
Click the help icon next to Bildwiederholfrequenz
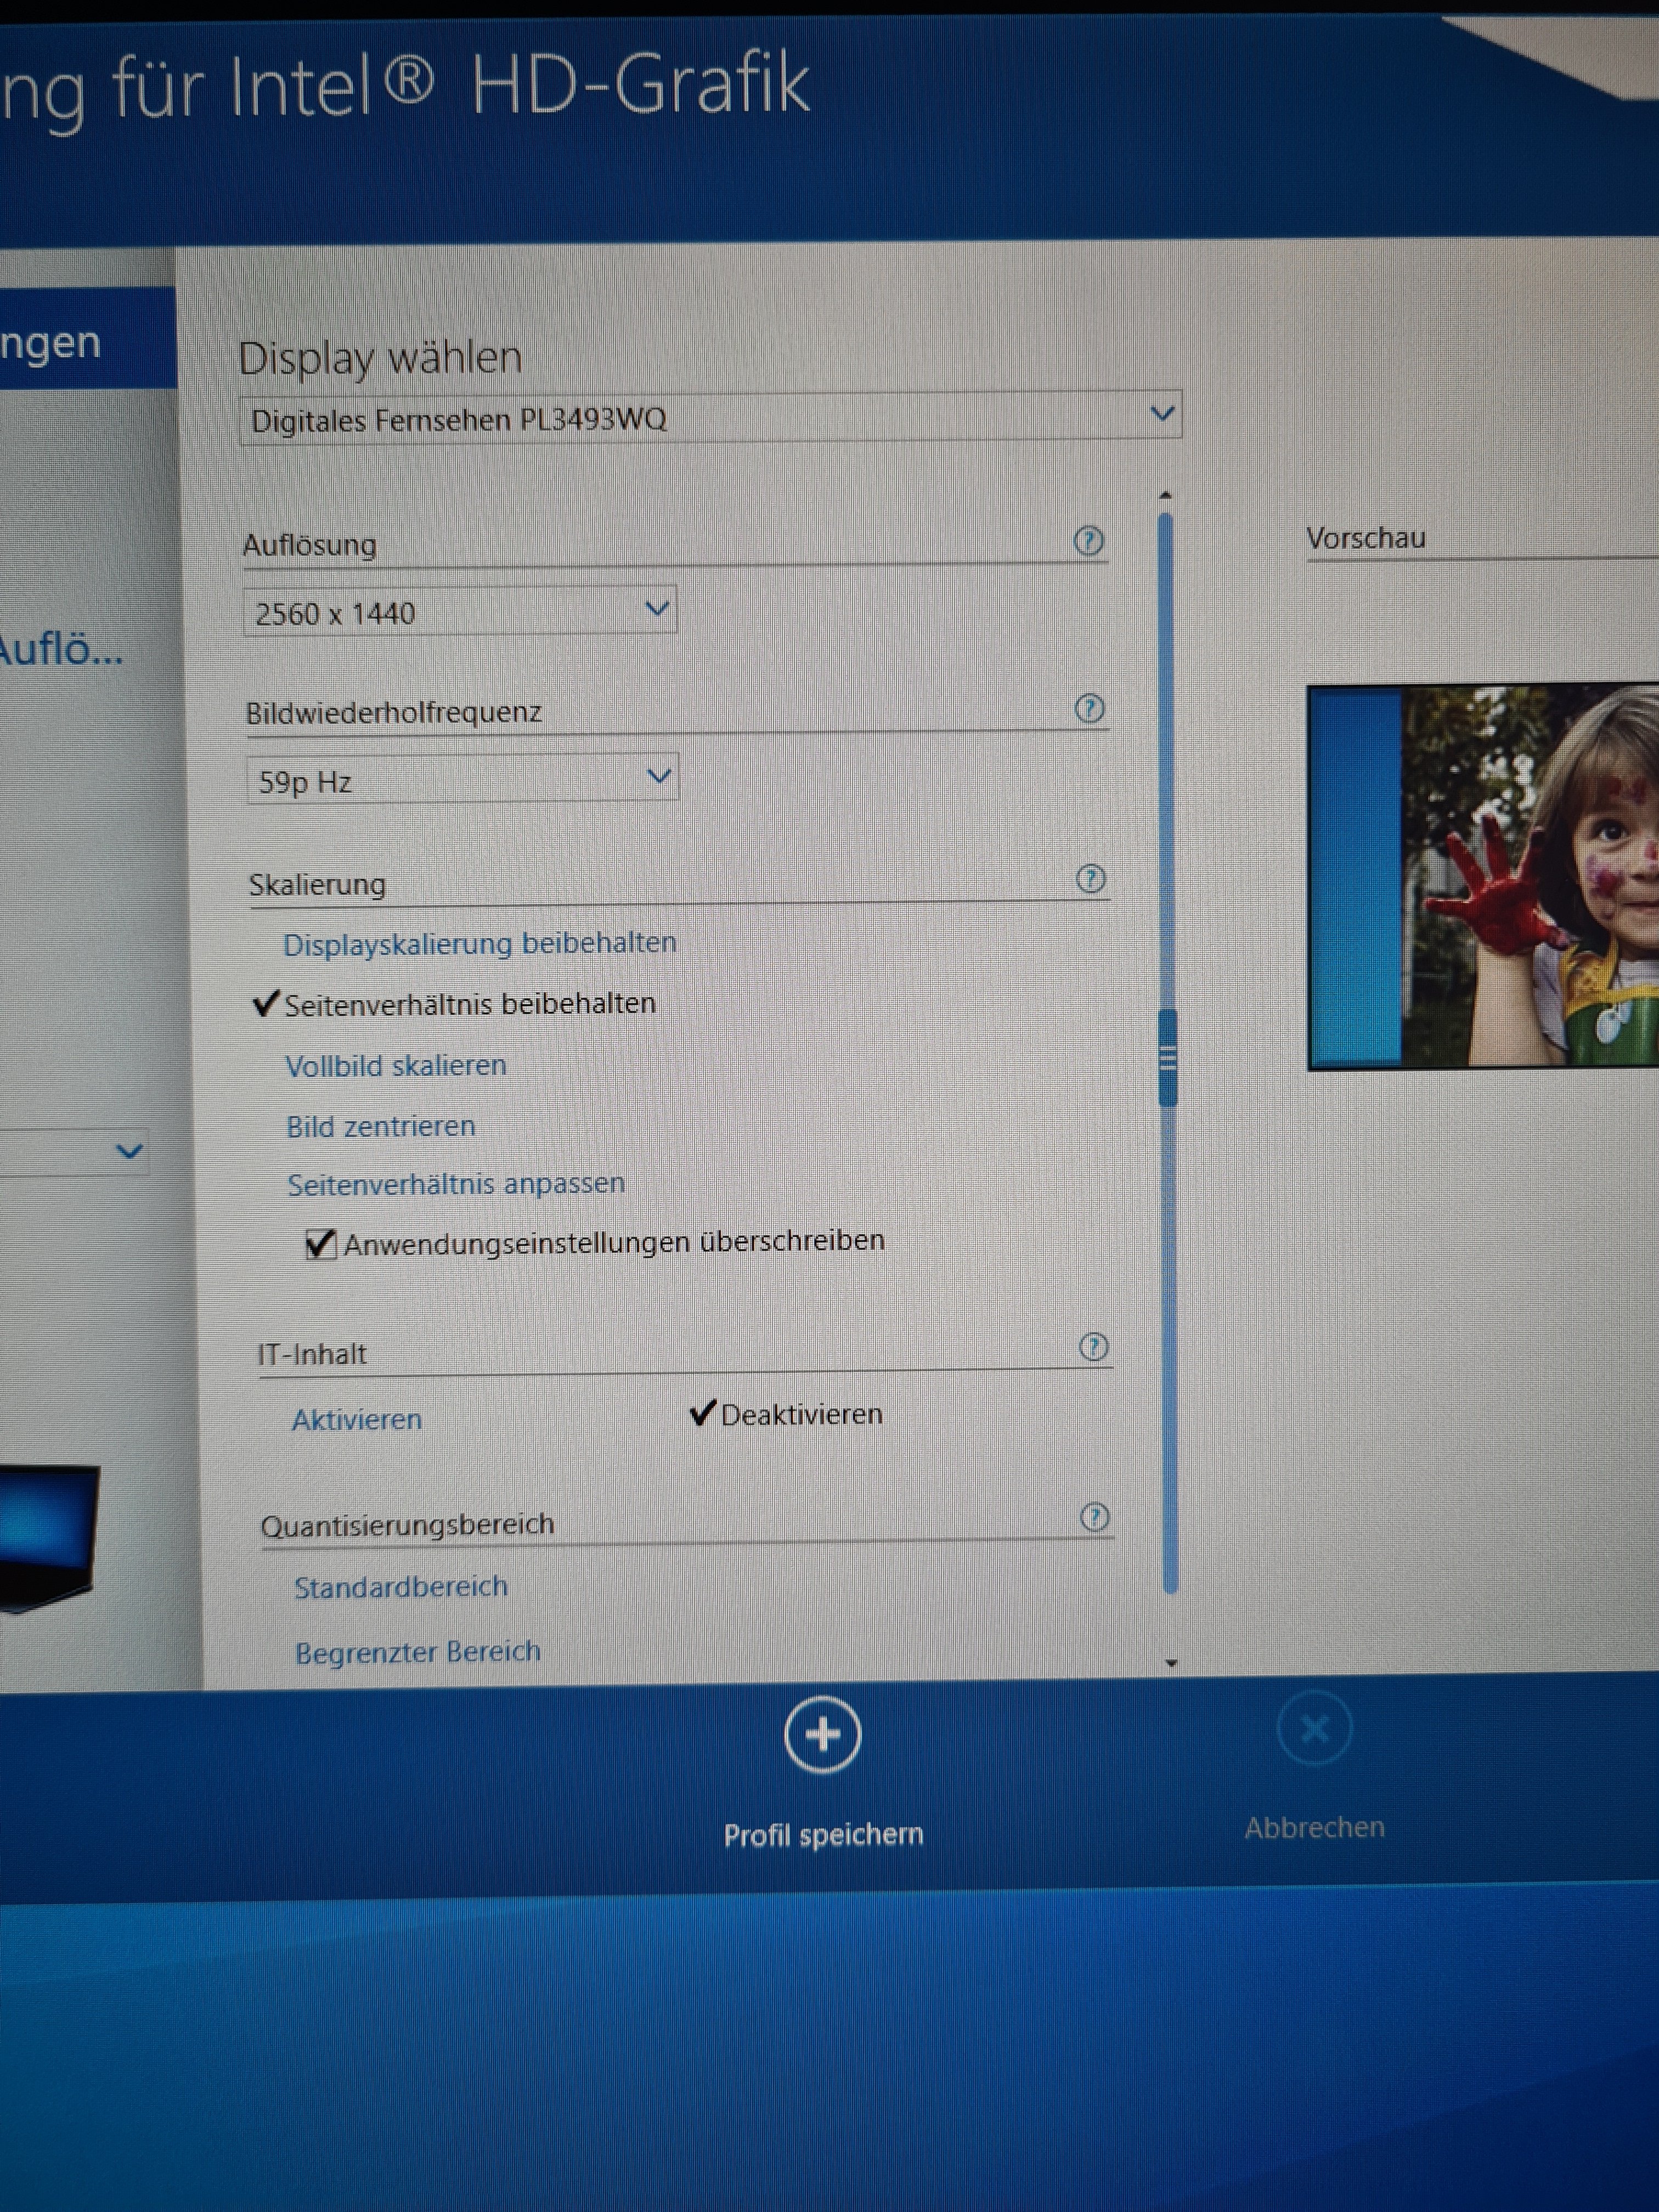(x=1089, y=709)
